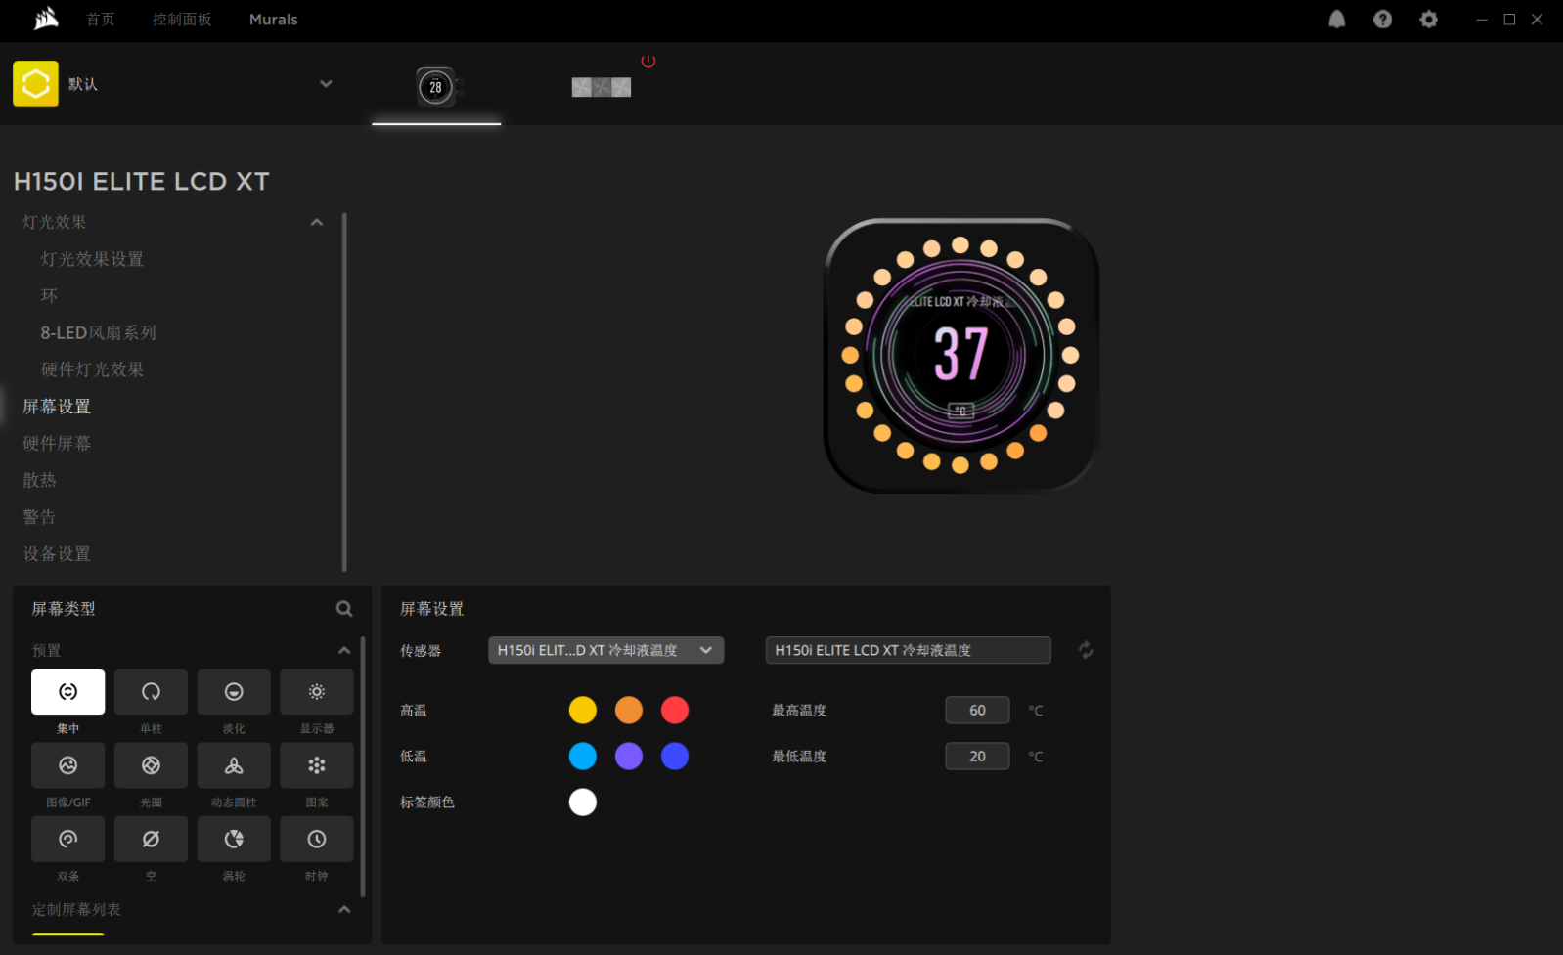Viewport: 1563px width, 955px height.
Task: Expand the 默认 profile dropdown
Action: coord(326,84)
